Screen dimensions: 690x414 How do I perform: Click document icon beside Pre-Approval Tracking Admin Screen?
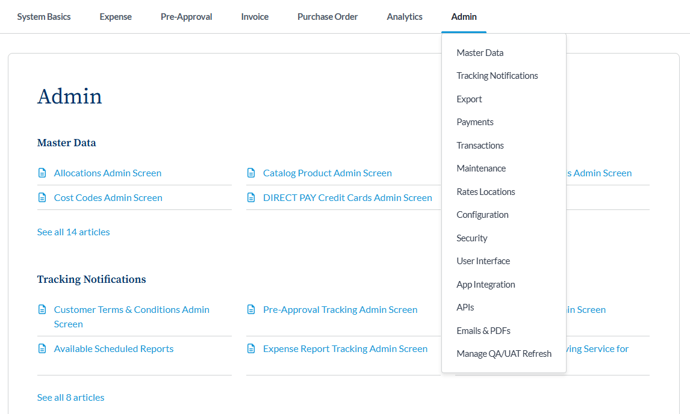[x=251, y=310]
